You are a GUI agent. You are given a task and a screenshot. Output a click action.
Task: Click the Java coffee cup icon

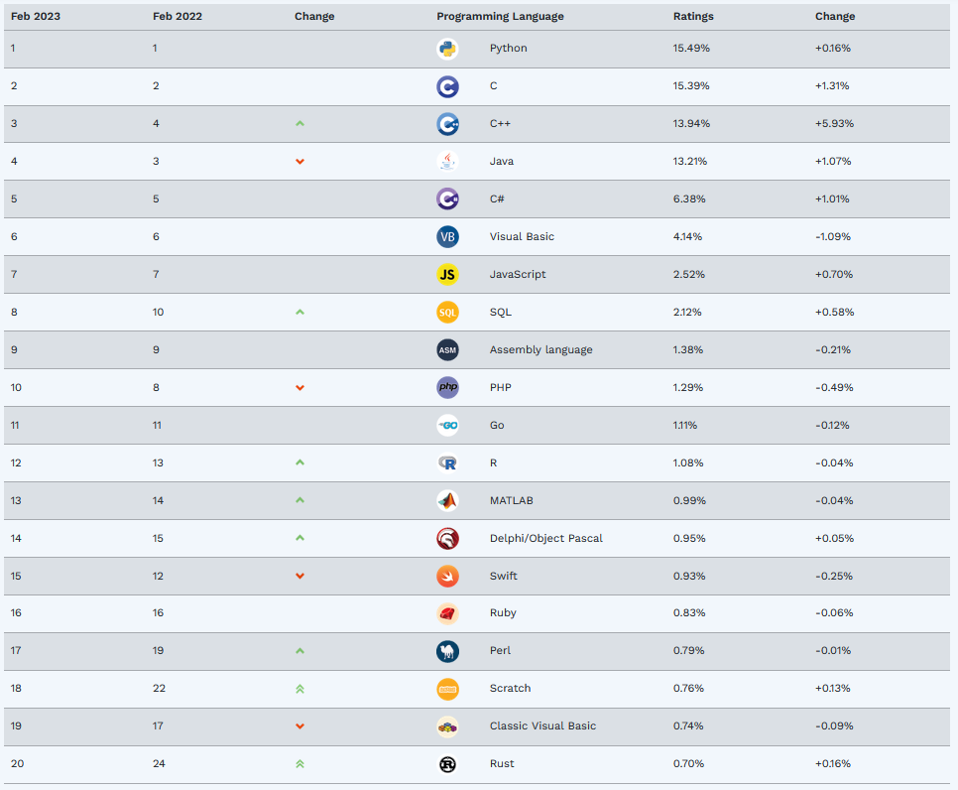(447, 162)
